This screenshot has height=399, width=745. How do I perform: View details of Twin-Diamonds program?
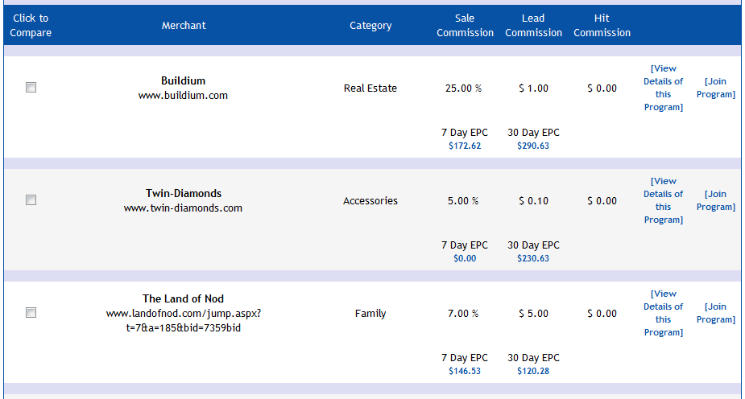tap(664, 200)
